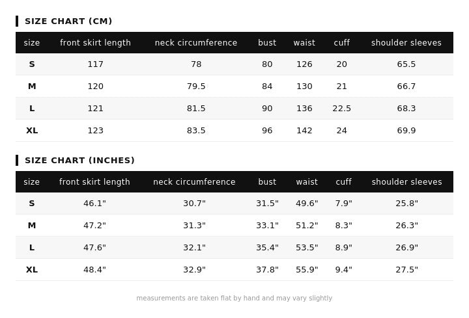469x318 pixels.
Task: Click the 33.1" bust measurement cell
Action: click(x=267, y=226)
